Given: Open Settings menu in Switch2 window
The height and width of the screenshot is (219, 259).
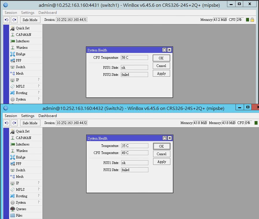Looking at the screenshot, I should (x=28, y=116).
